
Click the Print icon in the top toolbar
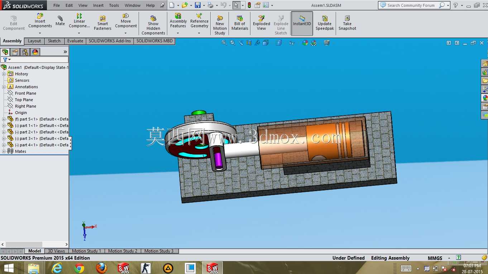coord(211,5)
